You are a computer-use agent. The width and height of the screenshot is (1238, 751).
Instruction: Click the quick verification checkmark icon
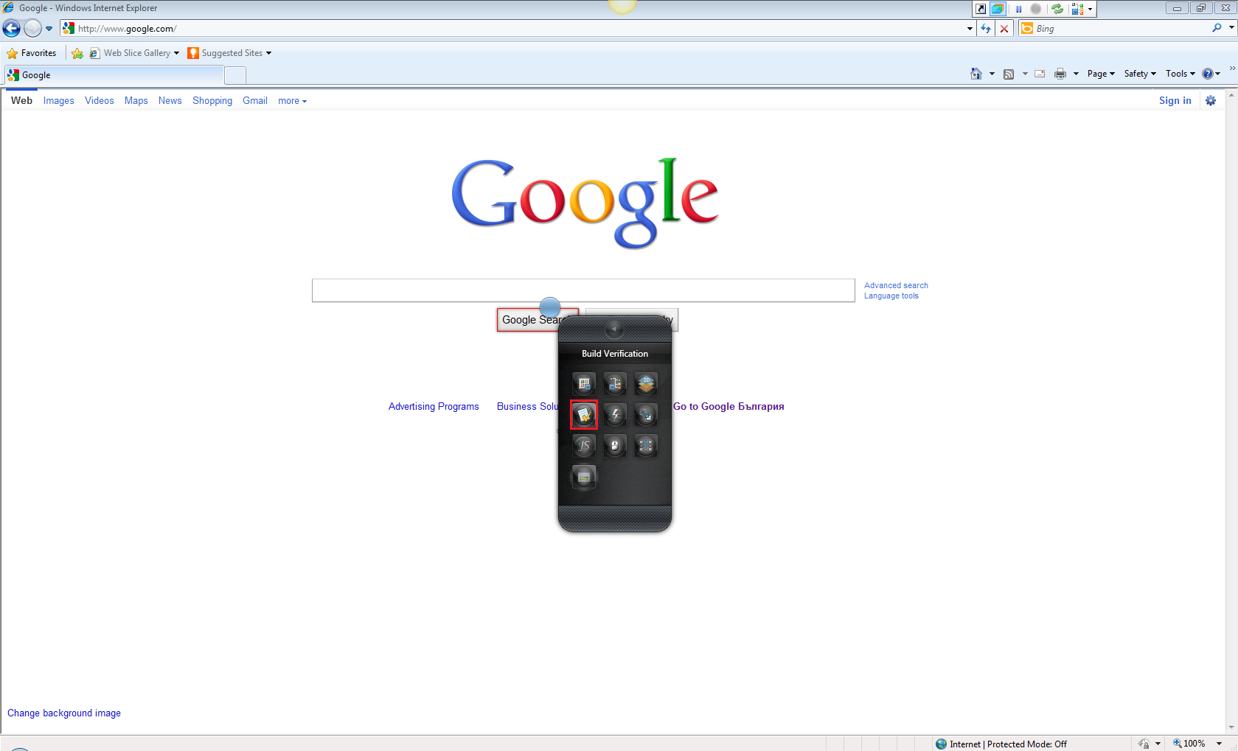584,415
